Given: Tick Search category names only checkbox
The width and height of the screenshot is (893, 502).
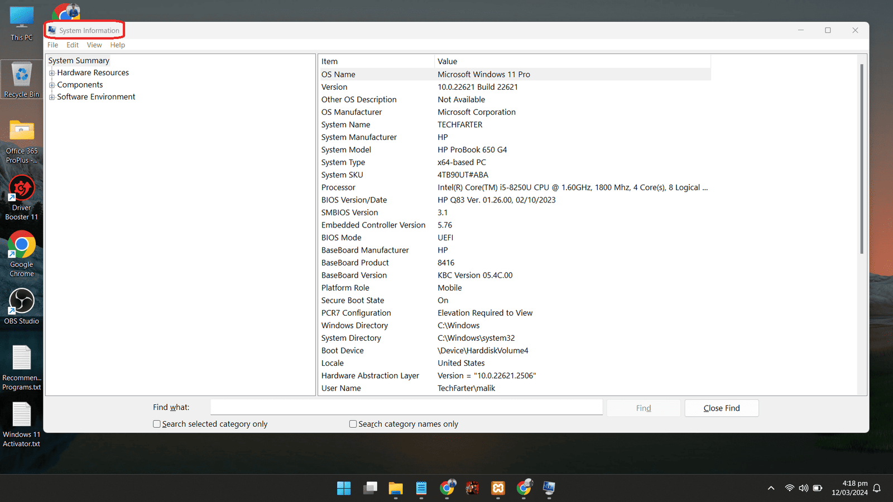Looking at the screenshot, I should [353, 424].
